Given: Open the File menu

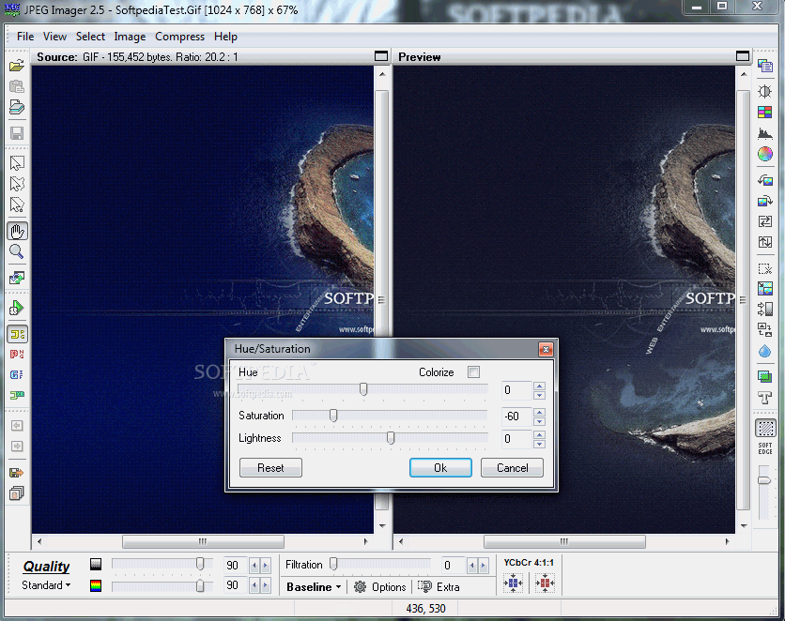Looking at the screenshot, I should pos(25,37).
